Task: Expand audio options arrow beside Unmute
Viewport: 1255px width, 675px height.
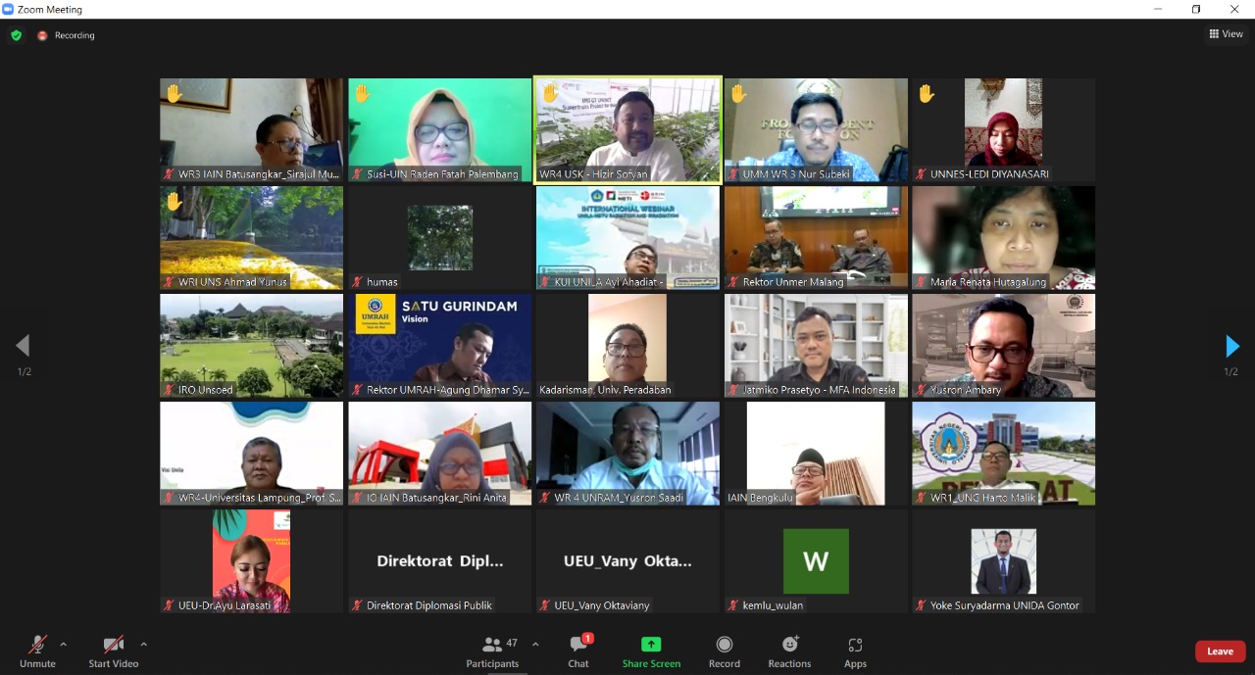Action: pos(64,645)
